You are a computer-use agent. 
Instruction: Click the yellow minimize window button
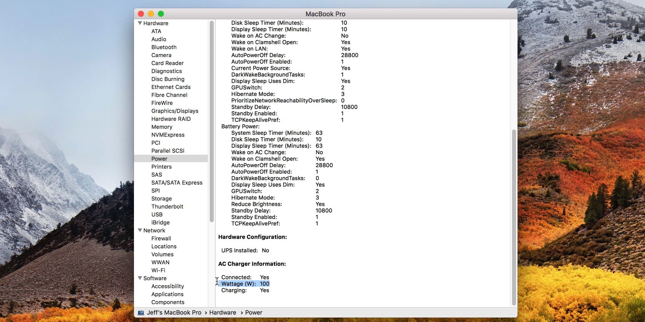click(x=151, y=14)
